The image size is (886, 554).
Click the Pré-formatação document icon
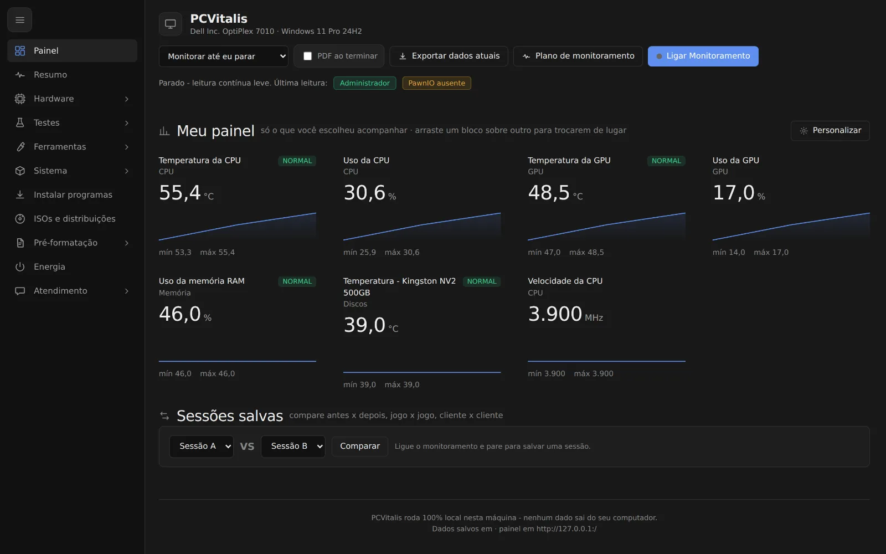point(20,243)
